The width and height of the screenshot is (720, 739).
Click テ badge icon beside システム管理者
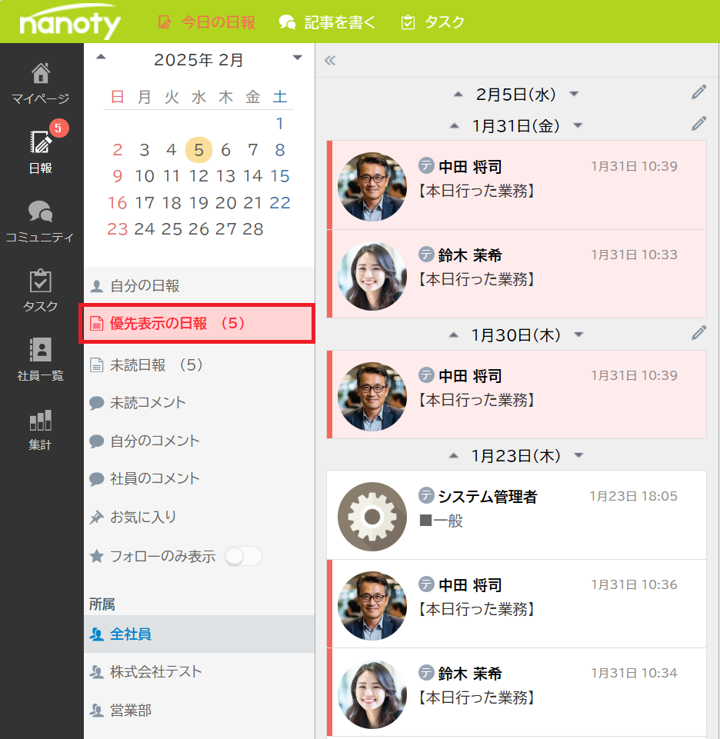(426, 495)
